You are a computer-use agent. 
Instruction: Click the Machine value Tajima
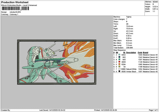(129, 17)
